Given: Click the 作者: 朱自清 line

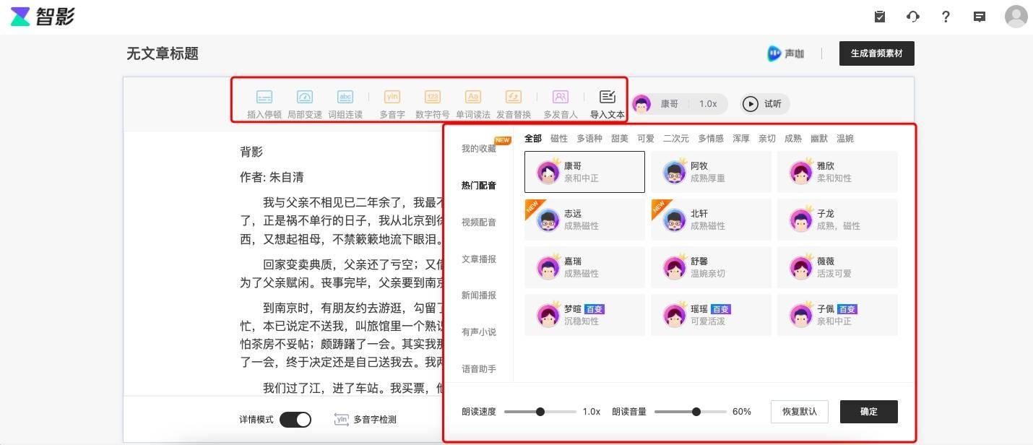Looking at the screenshot, I should [x=272, y=177].
